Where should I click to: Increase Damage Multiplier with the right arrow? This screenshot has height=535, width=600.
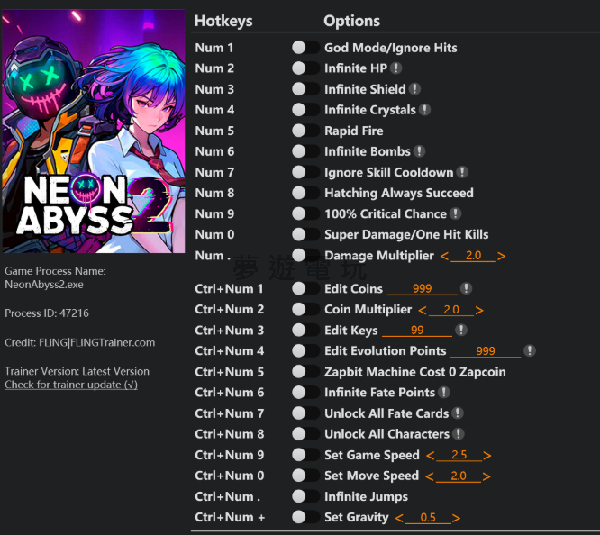coord(502,257)
